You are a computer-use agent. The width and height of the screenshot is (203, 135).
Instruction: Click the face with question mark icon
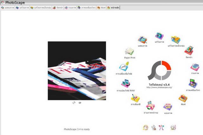coord(173,127)
